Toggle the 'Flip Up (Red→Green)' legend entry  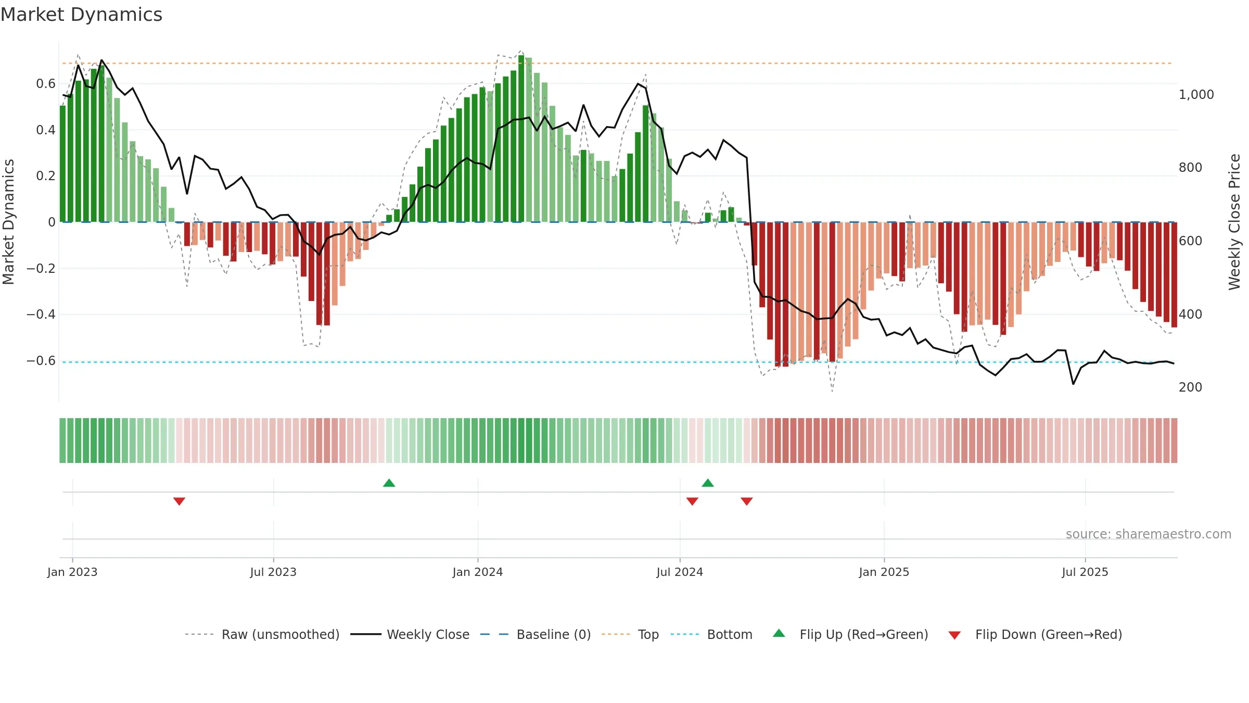click(x=850, y=634)
